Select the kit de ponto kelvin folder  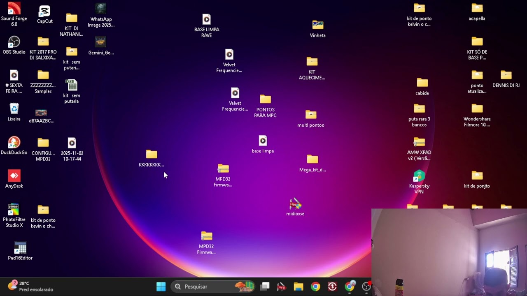[x=419, y=15]
